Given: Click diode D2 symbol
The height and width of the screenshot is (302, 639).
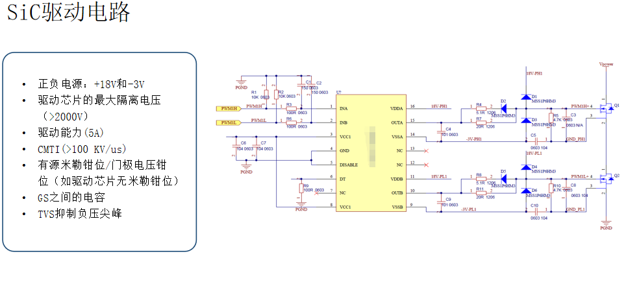Looking at the screenshot, I should [503, 108].
